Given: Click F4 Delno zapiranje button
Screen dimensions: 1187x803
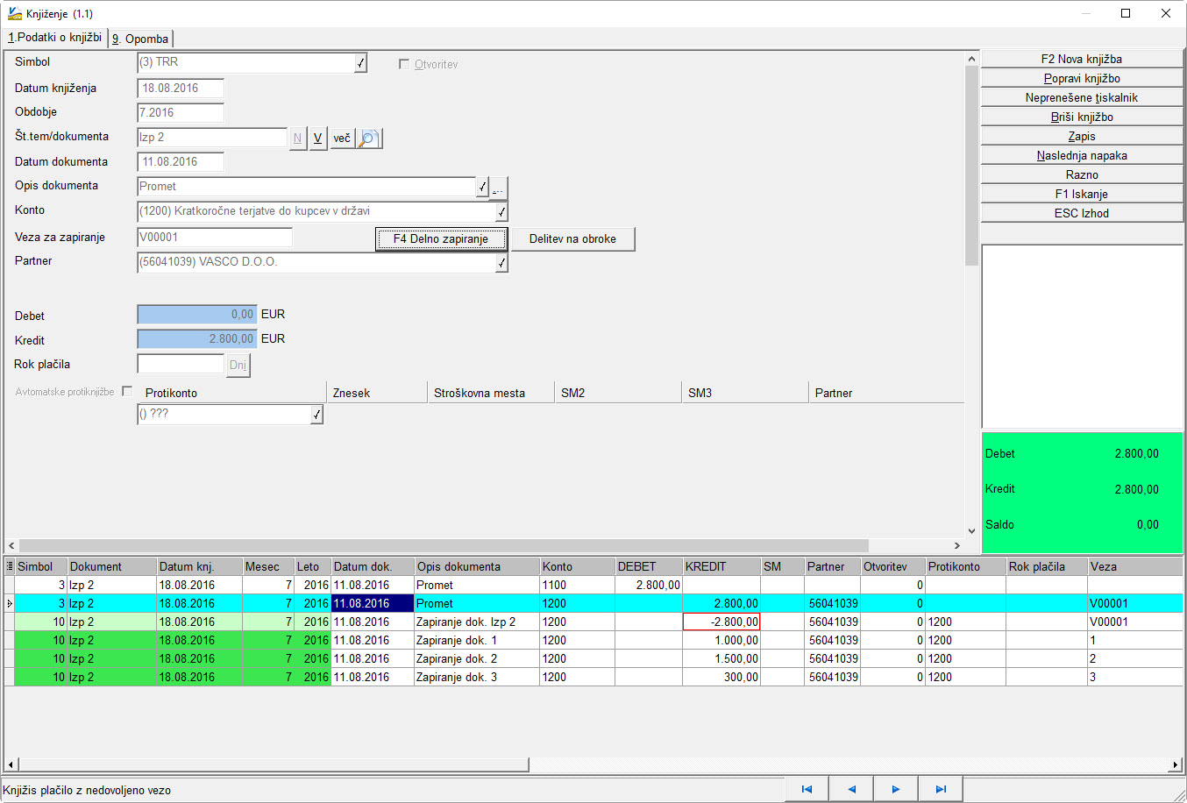Looking at the screenshot, I should (x=441, y=238).
